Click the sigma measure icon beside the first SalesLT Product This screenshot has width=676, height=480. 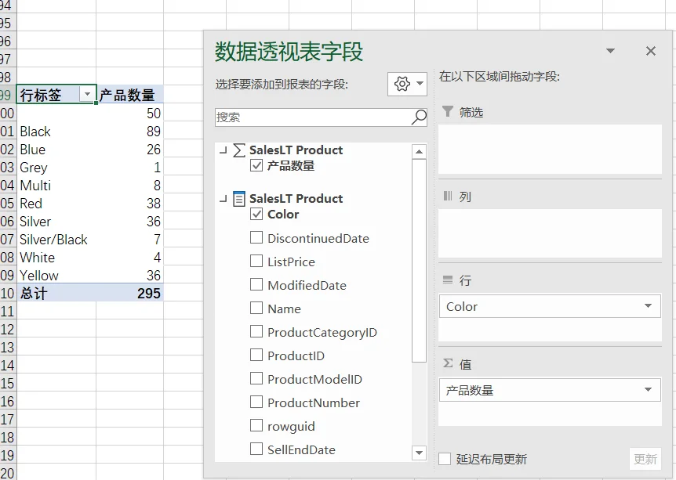(x=239, y=150)
